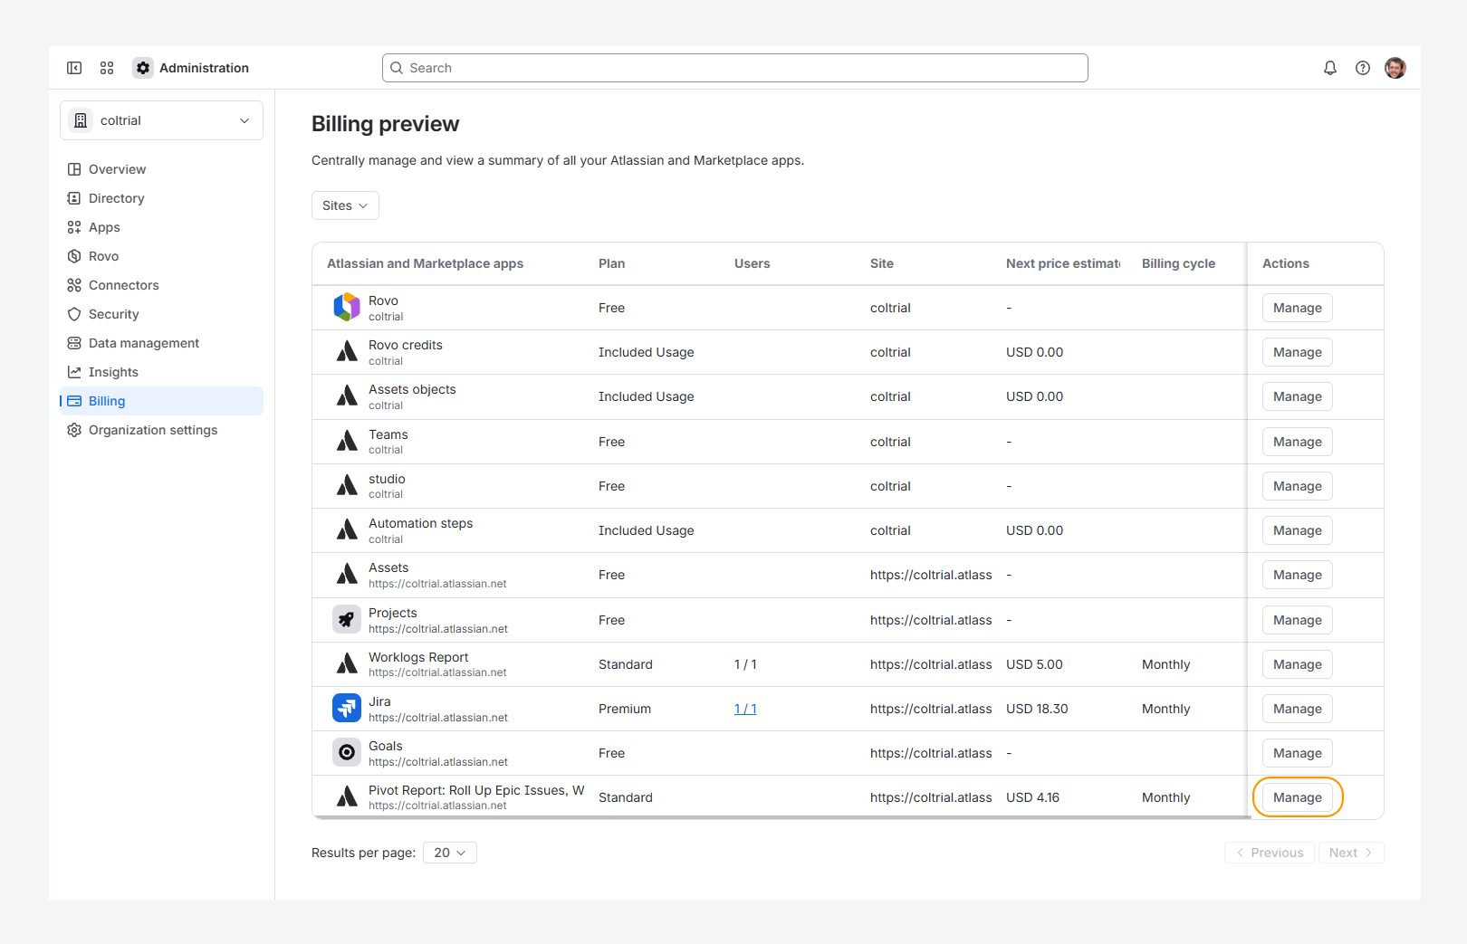Select the USD 18.30 price for Jira
Screen dimensions: 1467x944
(x=1037, y=709)
